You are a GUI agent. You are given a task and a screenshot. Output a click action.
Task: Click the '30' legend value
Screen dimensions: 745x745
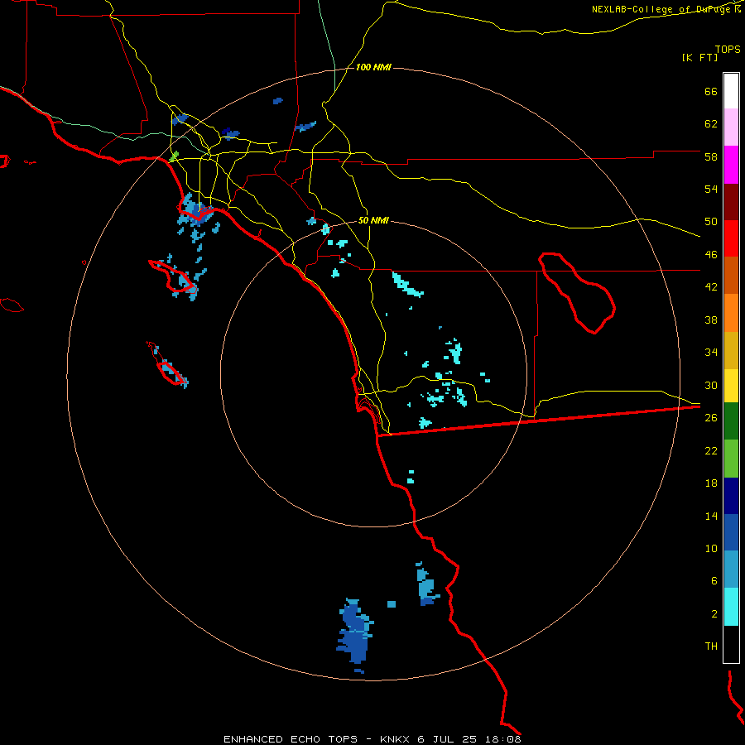[711, 385]
